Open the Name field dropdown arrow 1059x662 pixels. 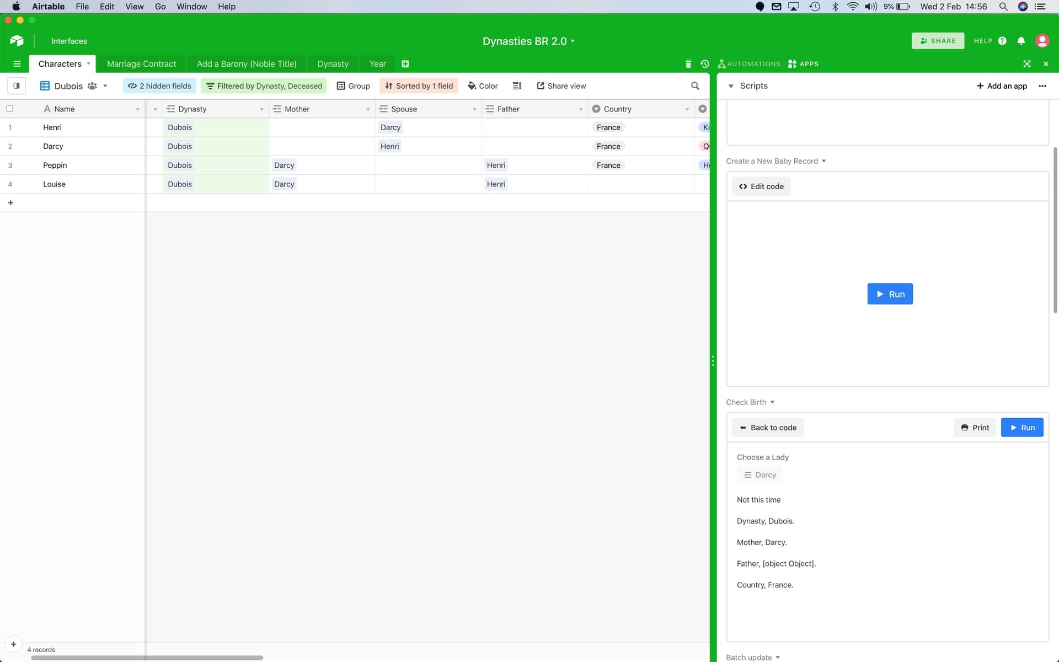click(x=137, y=109)
